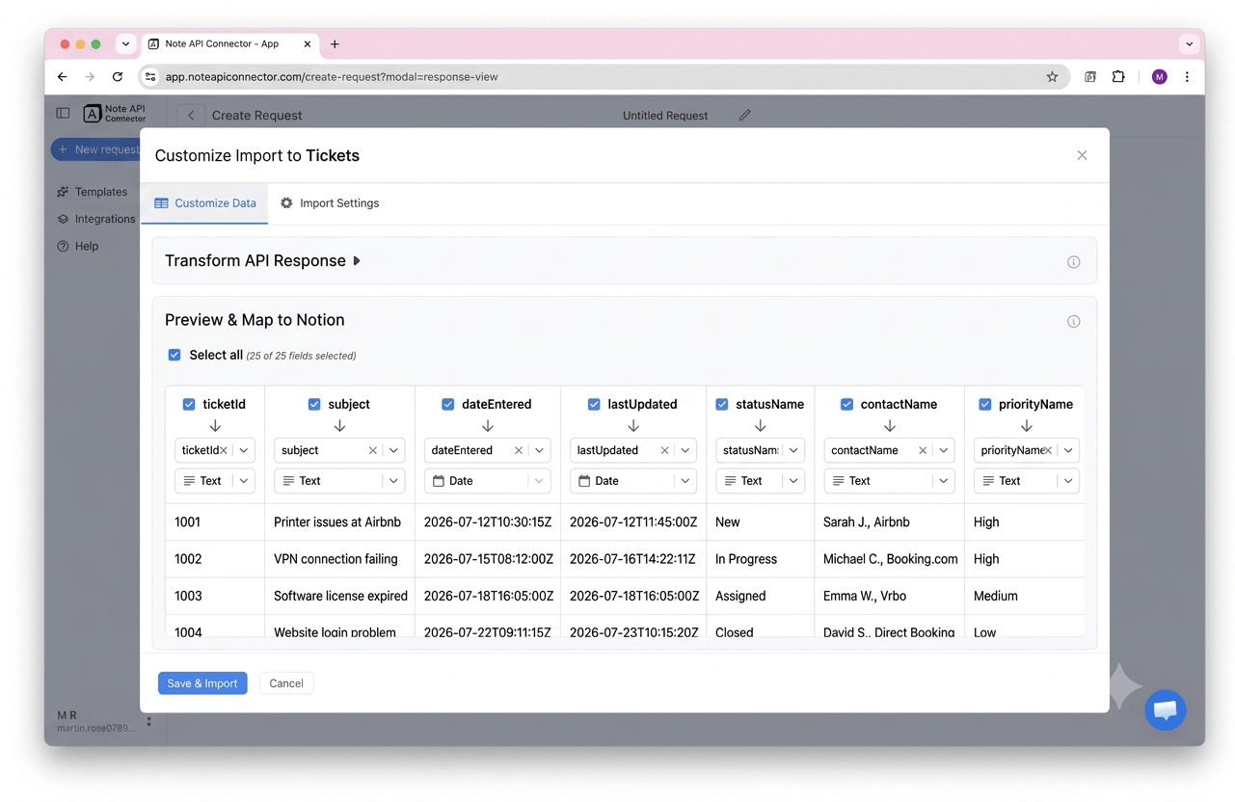This screenshot has height=802, width=1235.
Task: Open the statusName field mapping dropdown
Action: click(793, 450)
